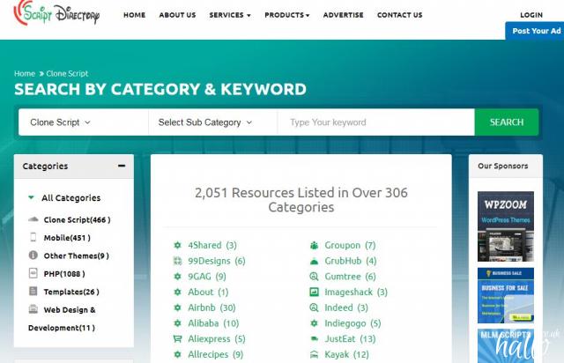Click the gear icon next to Airbnb

pos(178,307)
